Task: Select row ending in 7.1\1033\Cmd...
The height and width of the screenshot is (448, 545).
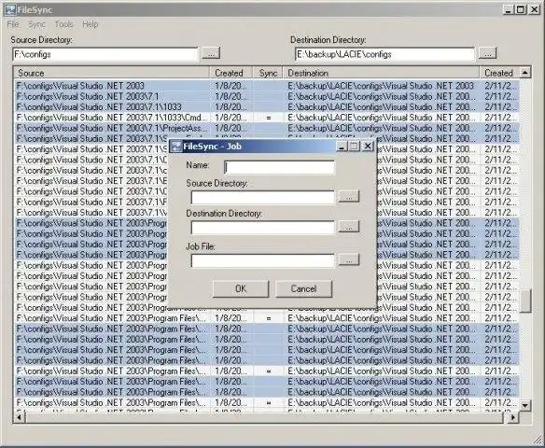Action: point(267,118)
